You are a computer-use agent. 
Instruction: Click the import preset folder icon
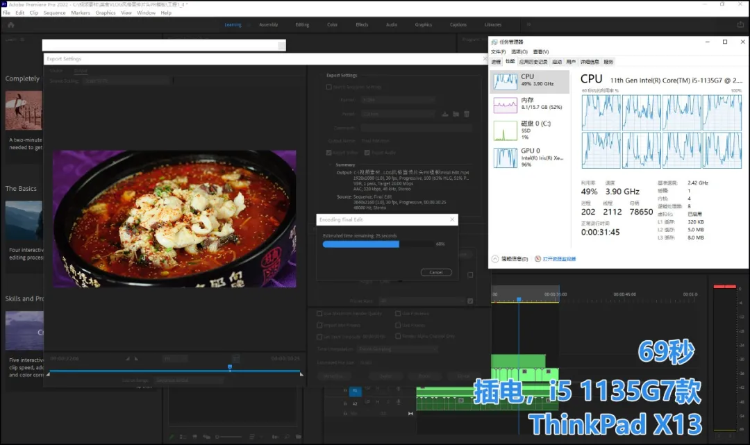tap(456, 114)
